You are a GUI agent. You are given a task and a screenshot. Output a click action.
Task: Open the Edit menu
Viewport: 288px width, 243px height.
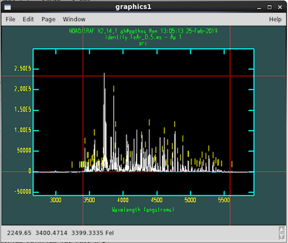point(28,19)
